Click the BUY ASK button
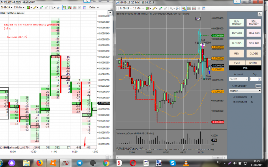The width and height of the screenshot is (268, 167). pos(237,33)
